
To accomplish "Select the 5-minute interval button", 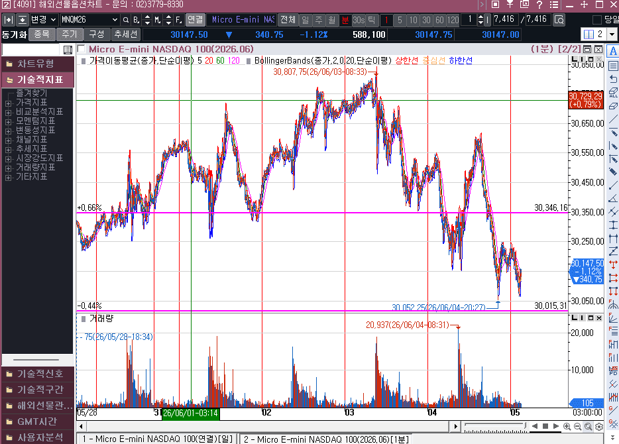I will pyautogui.click(x=400, y=20).
